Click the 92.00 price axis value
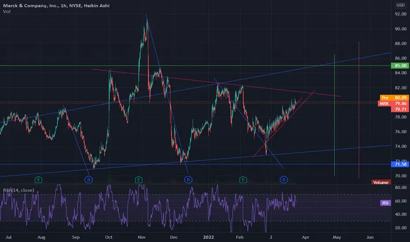 401,14
